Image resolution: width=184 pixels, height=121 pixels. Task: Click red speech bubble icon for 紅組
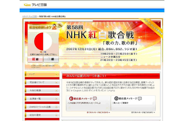point(95,99)
